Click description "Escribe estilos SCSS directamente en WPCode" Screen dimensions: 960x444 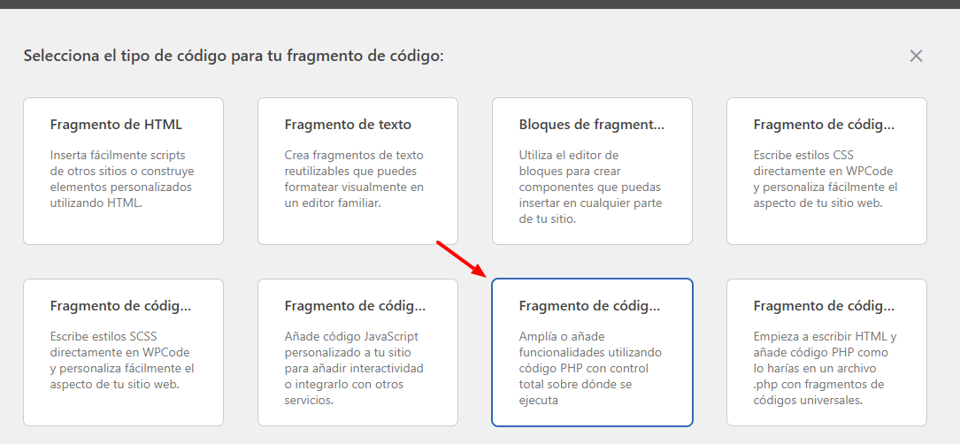pos(122,360)
